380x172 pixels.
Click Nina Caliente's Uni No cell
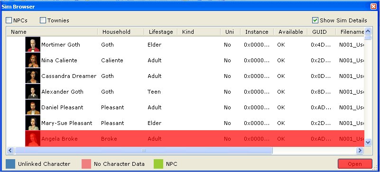(227, 60)
